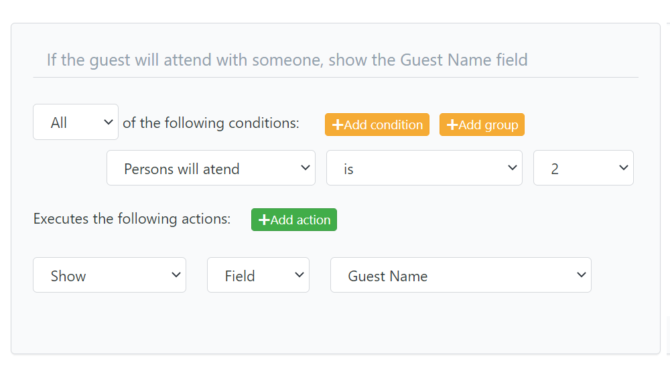Open the condition value dropdown showing 2
This screenshot has height=377, width=670.
(x=583, y=169)
